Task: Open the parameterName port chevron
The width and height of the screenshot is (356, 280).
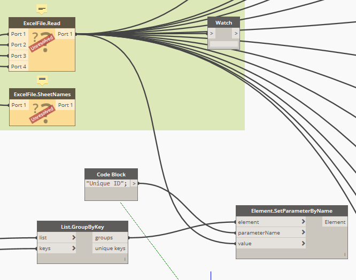Action: (x=303, y=232)
